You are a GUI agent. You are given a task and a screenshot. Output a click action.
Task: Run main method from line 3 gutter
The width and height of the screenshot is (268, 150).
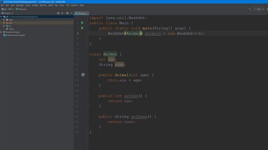[x=82, y=28]
